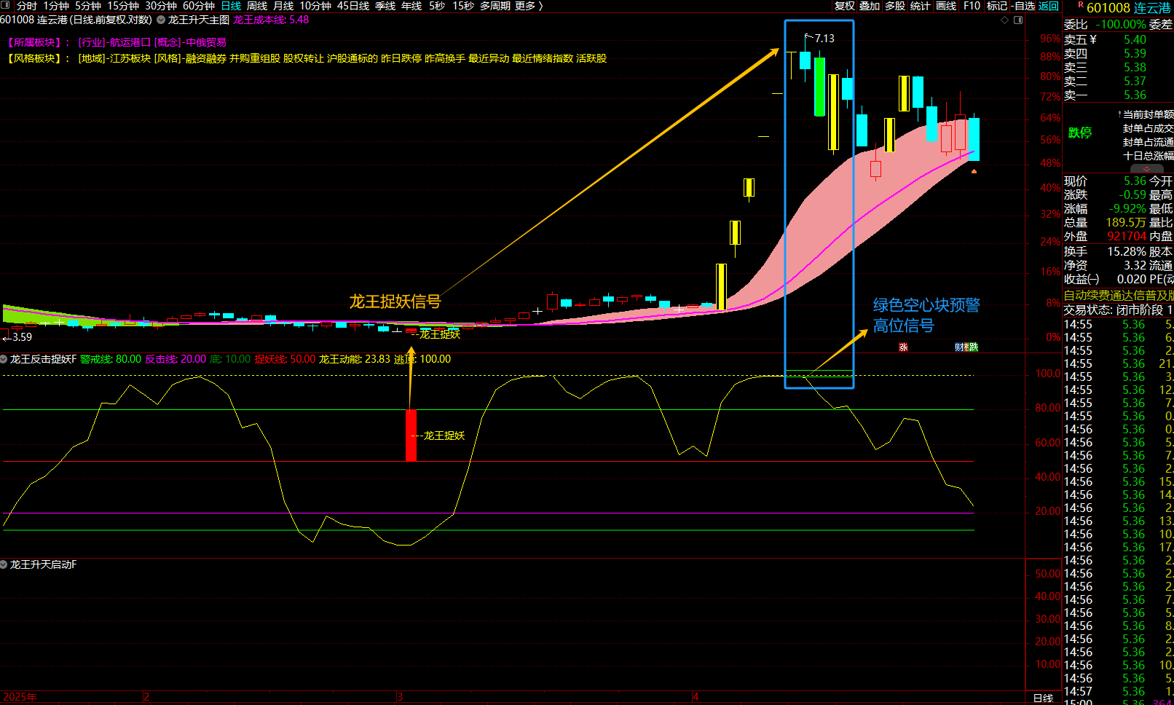
Task: Click the orange triangle marker under last candle
Action: pyautogui.click(x=974, y=171)
